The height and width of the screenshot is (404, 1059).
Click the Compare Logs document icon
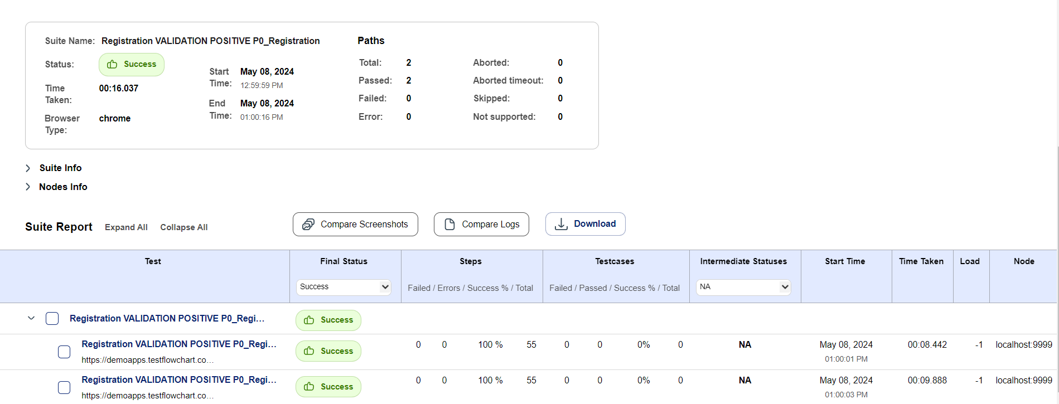[449, 224]
